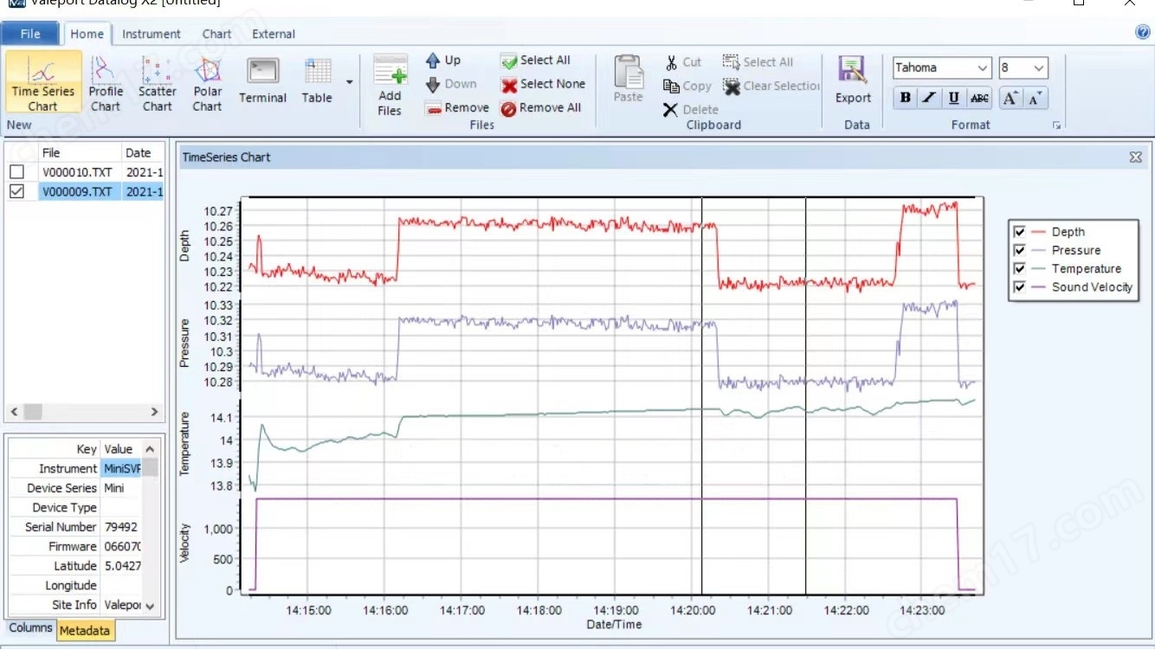Create a new Scatter Chart
Screen dimensions: 1155x649
pyautogui.click(x=157, y=83)
